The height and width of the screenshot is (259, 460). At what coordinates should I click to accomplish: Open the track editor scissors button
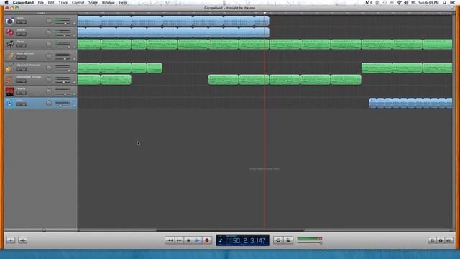[x=22, y=240]
